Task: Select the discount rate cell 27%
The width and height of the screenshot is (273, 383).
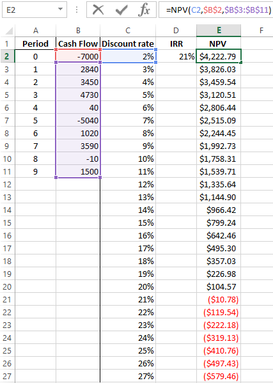Action: click(x=128, y=376)
